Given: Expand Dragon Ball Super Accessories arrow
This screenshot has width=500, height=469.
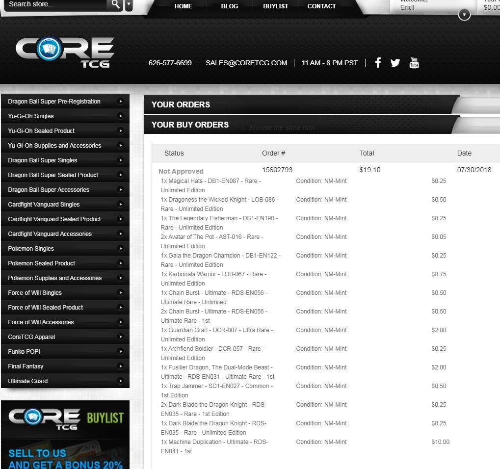Looking at the screenshot, I should coord(121,190).
